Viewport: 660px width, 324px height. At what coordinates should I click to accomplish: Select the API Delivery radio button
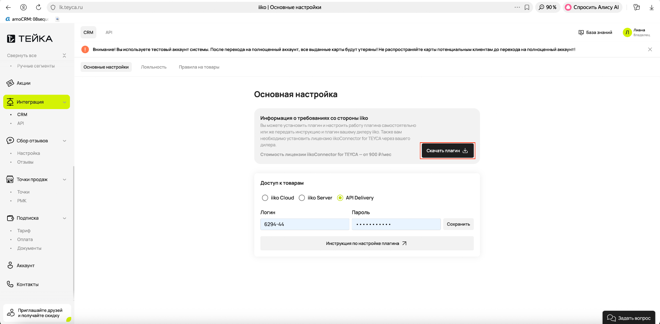340,198
